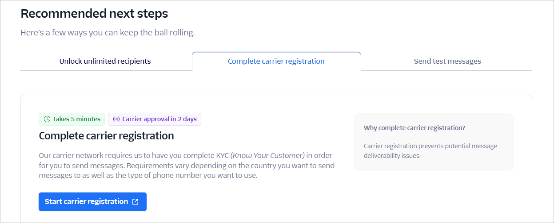Click the Recommended next steps heading
554x223 pixels.
pos(94,14)
